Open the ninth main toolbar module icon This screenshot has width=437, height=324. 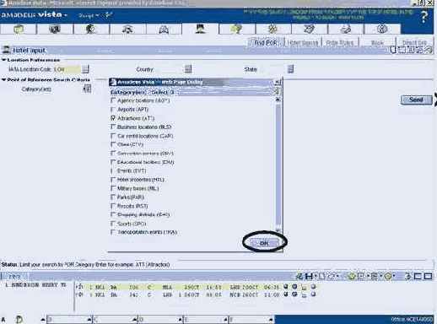[310, 29]
